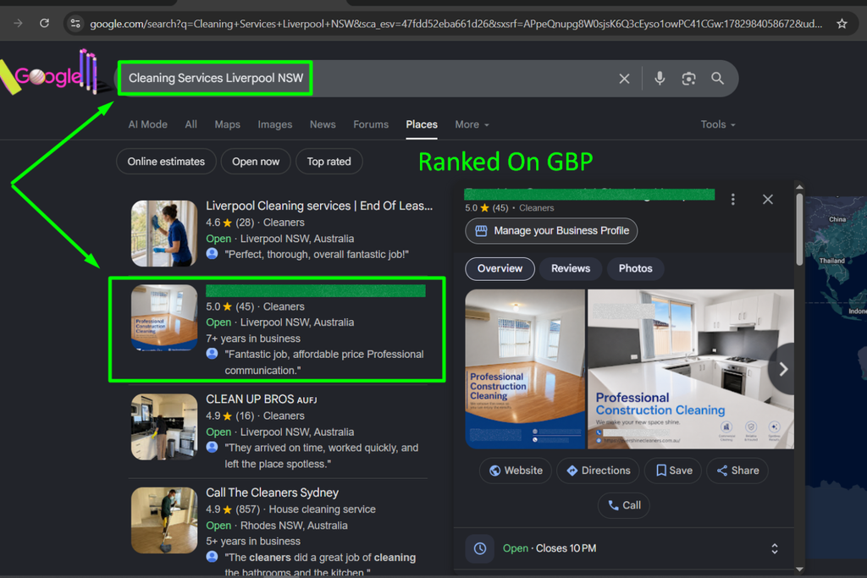Select the Overview tab in business panel

(x=500, y=268)
